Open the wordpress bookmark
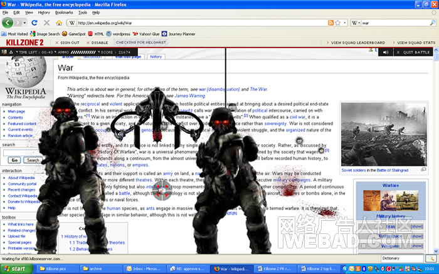This screenshot has height=274, width=439. tap(118, 34)
